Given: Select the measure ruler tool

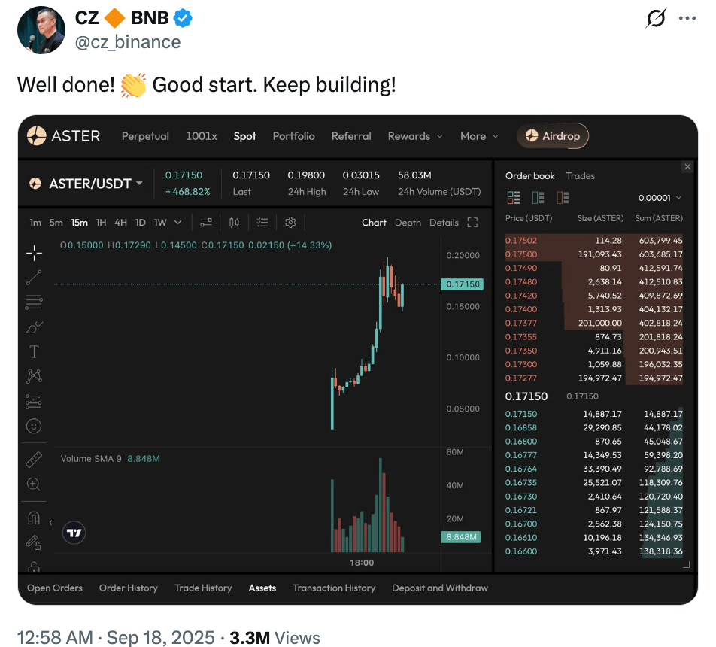Looking at the screenshot, I should [34, 458].
